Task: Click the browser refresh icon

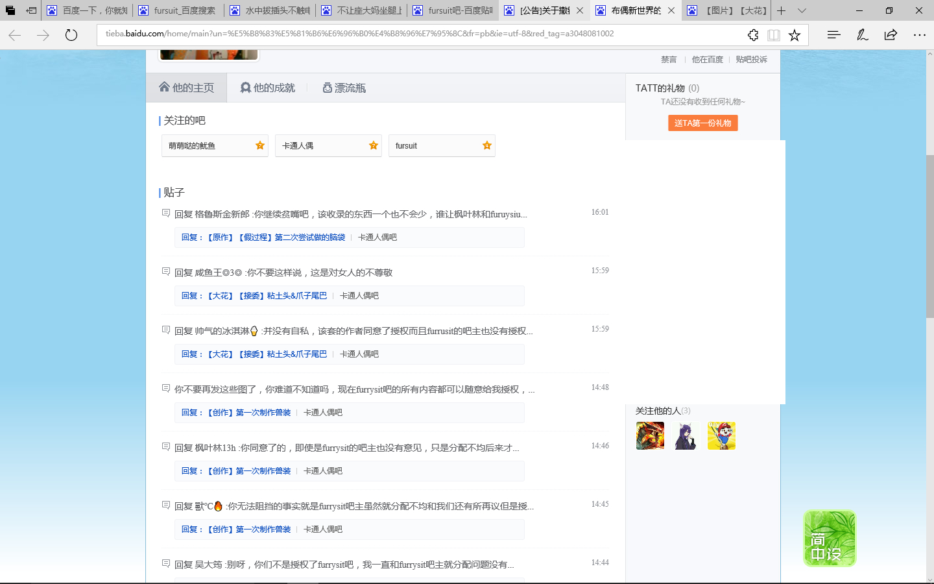Action: tap(71, 35)
